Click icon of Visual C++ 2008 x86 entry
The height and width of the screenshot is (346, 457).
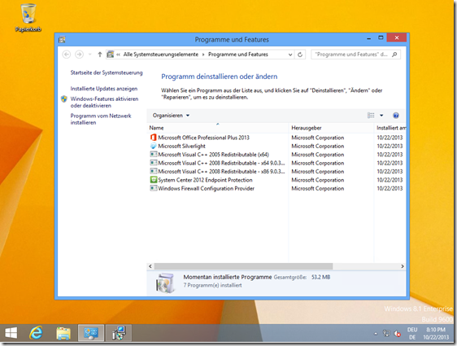[x=154, y=171]
